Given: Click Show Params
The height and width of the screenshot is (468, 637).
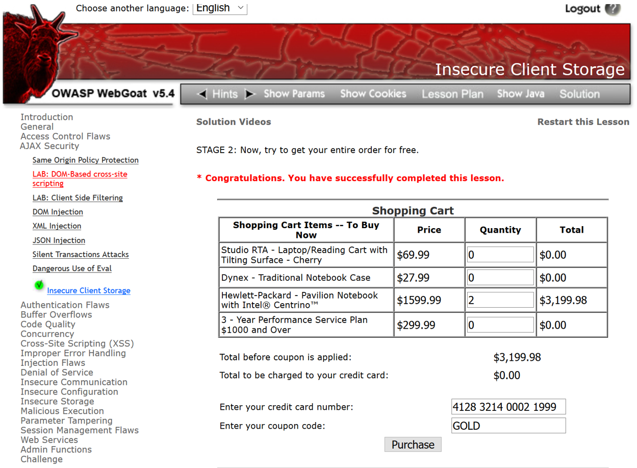Looking at the screenshot, I should click(294, 94).
